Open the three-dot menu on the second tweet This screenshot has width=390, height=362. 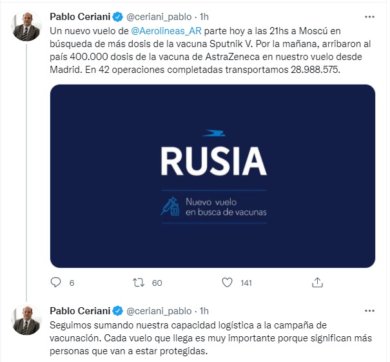tap(369, 311)
